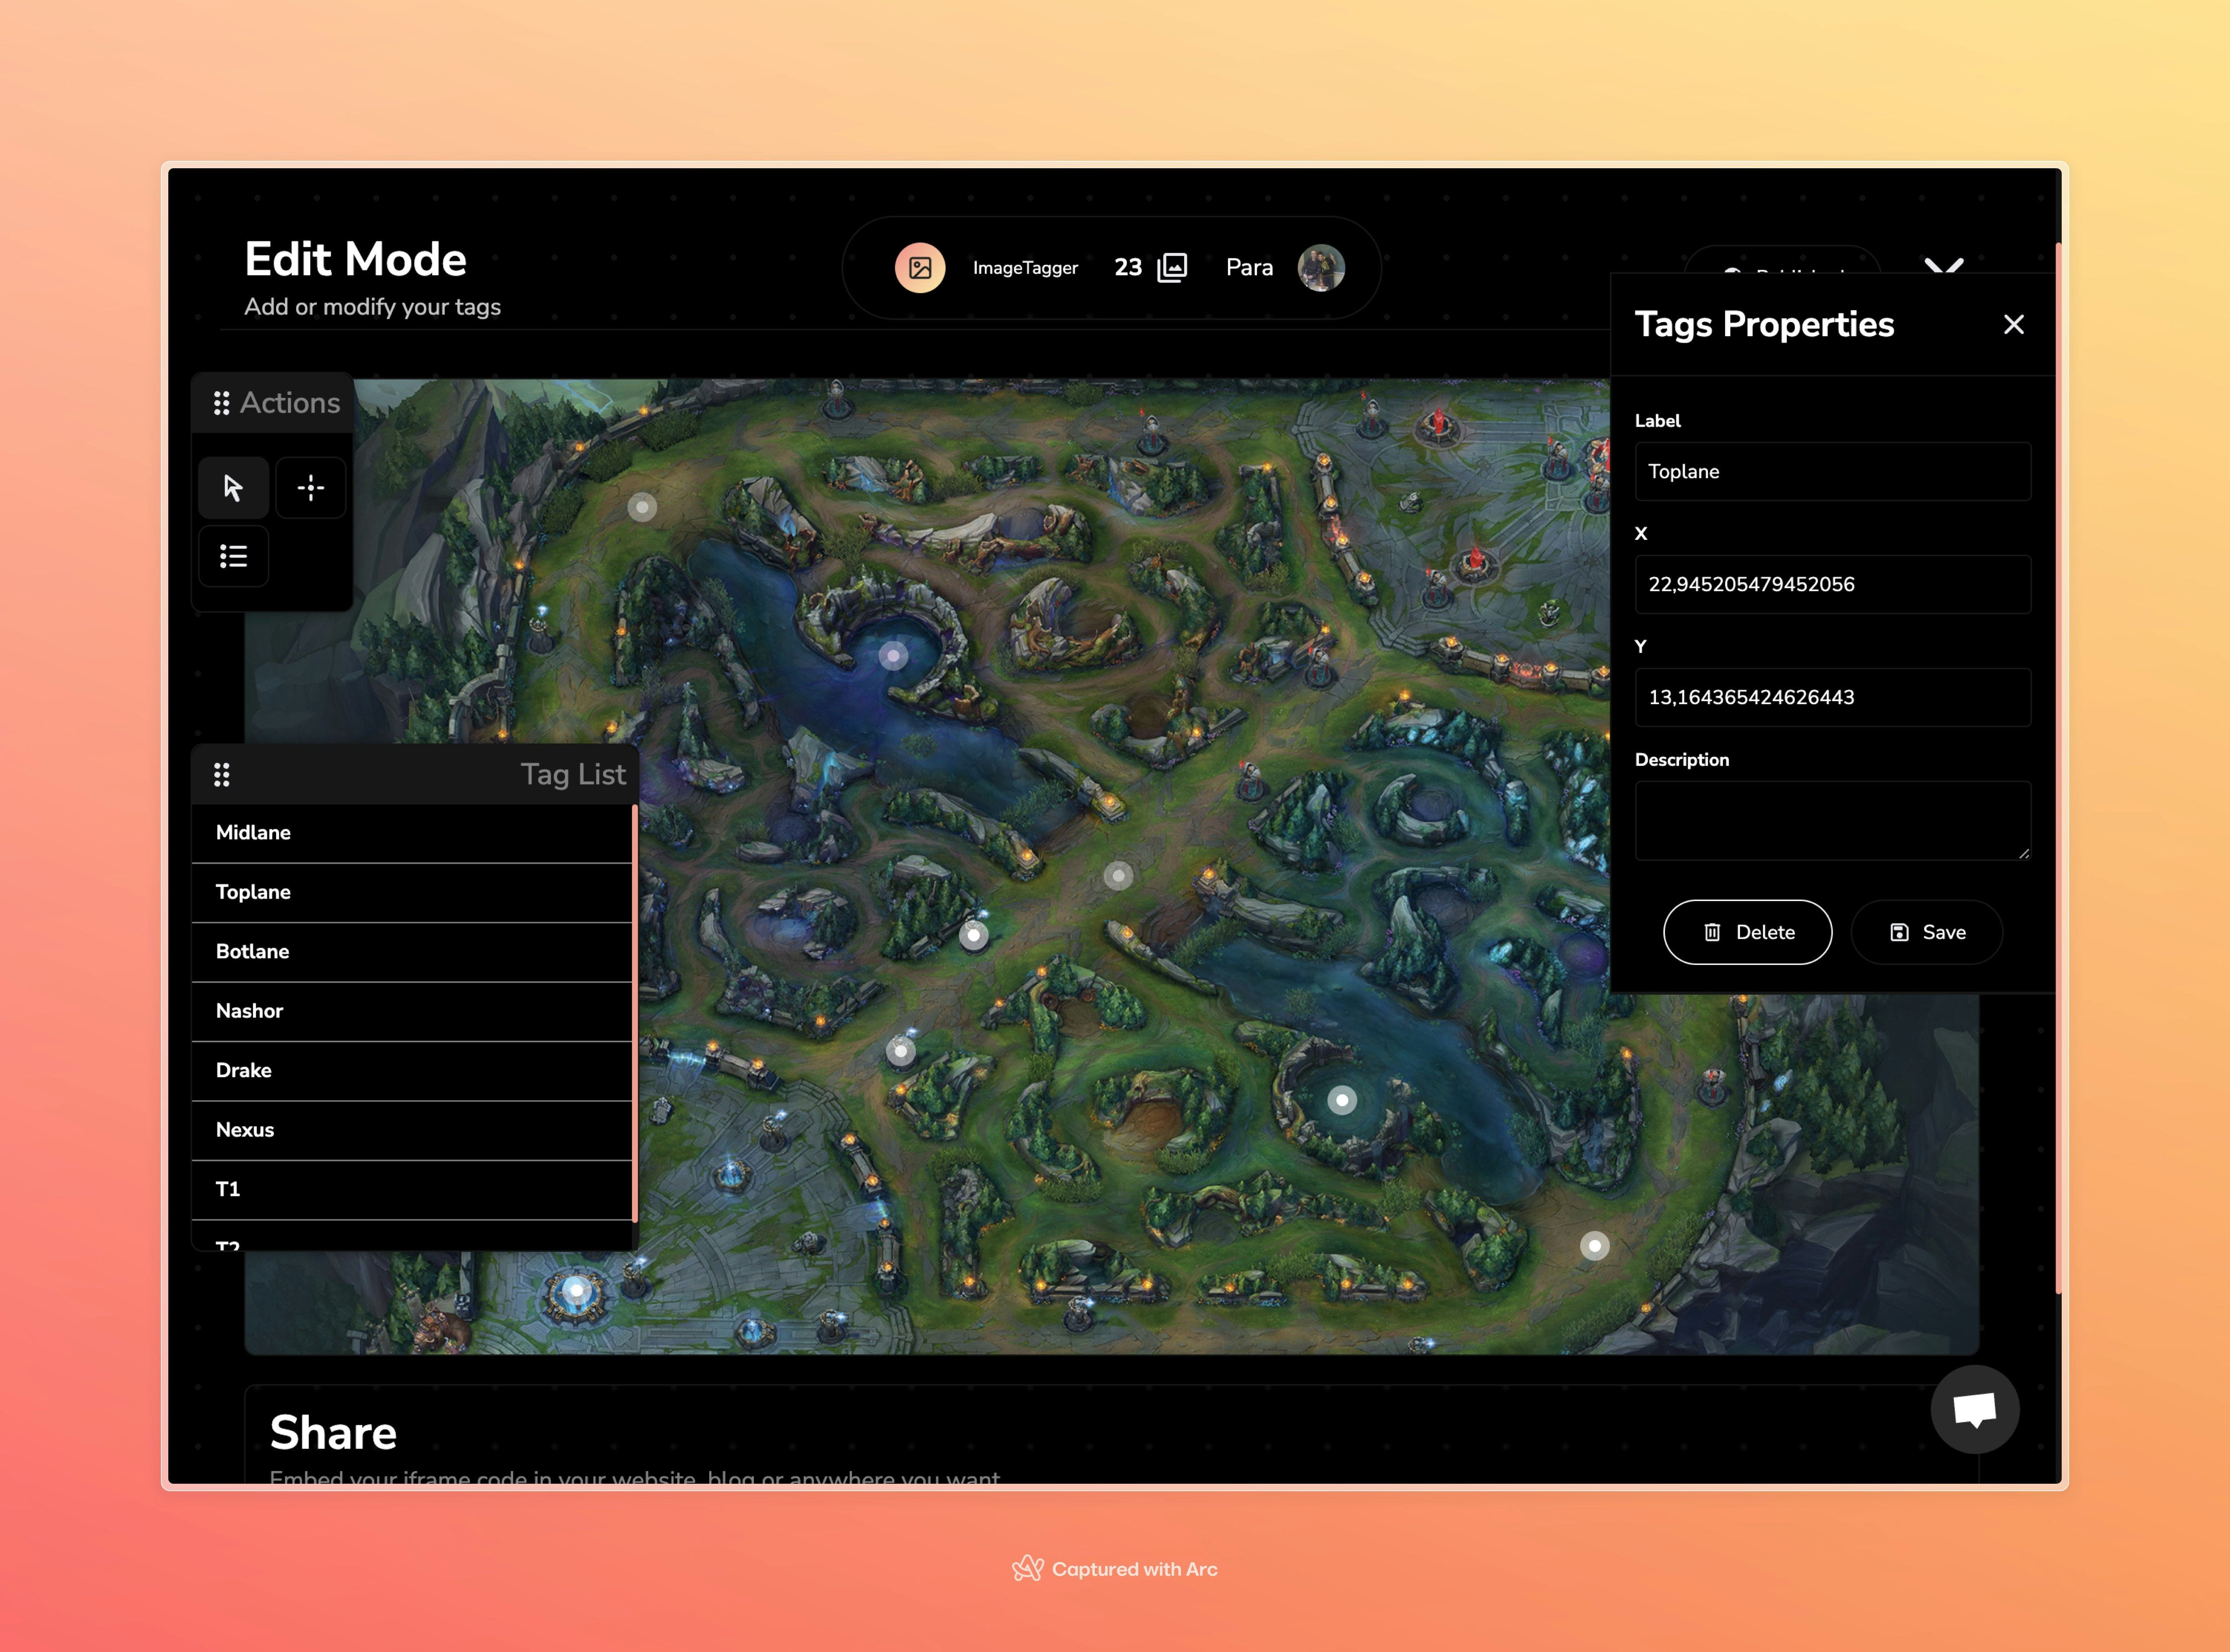This screenshot has height=1652, width=2230.
Task: Select Botlane in the Tag List
Action: [412, 952]
